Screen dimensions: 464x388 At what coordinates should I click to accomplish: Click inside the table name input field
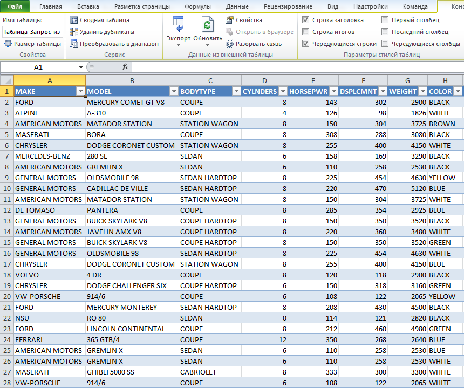tap(32, 31)
